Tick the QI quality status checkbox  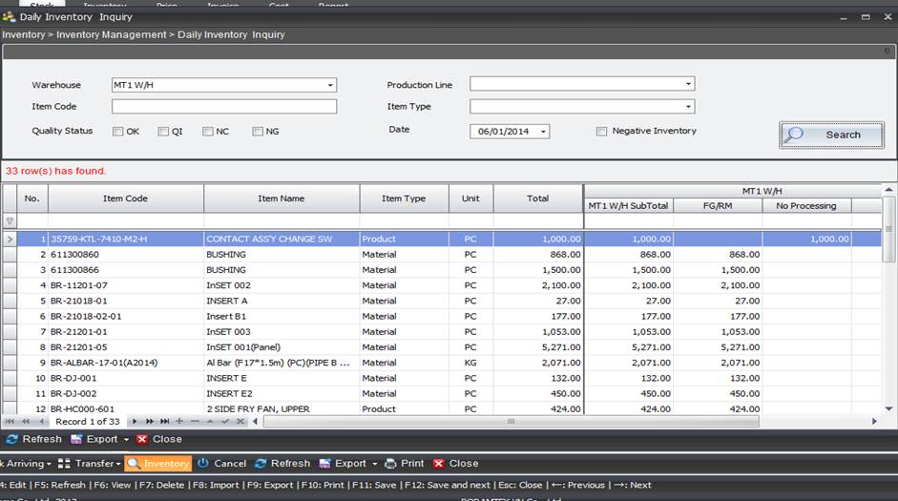click(x=164, y=132)
